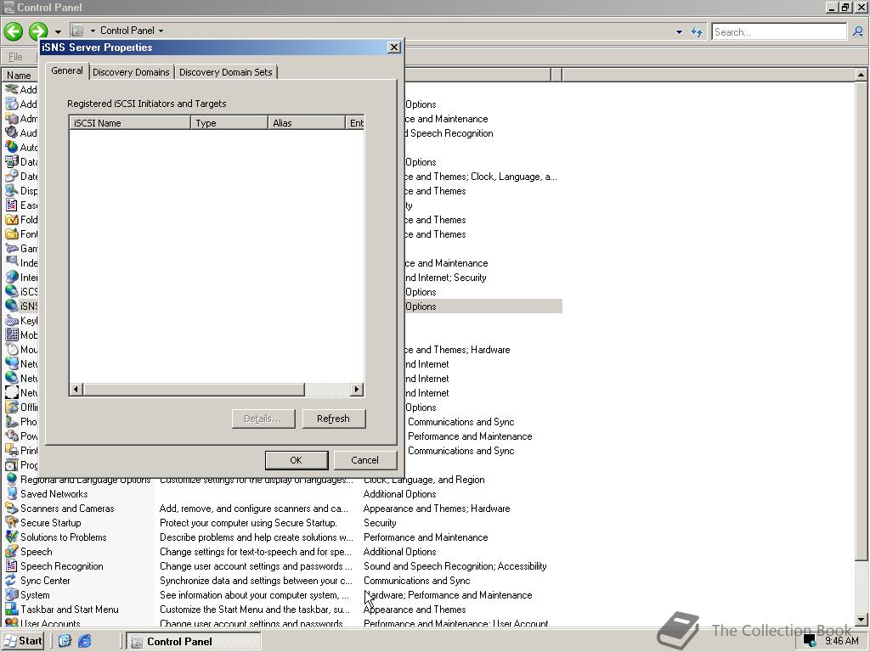
Task: Click the green Back arrow button
Action: point(14,31)
